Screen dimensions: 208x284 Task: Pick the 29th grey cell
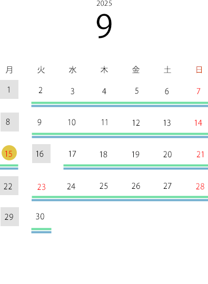[9, 217]
